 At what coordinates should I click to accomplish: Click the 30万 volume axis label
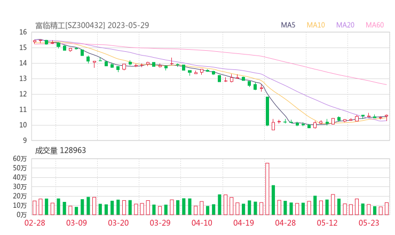(x=20, y=187)
